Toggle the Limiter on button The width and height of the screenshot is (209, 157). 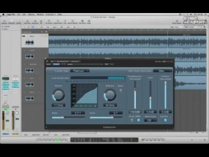pos(165,120)
